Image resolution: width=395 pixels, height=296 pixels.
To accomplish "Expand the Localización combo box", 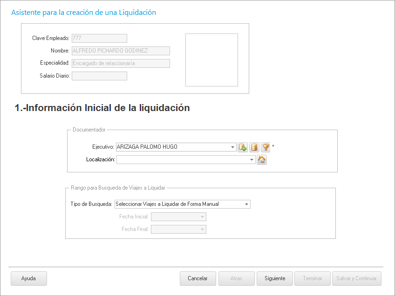I will coord(252,160).
